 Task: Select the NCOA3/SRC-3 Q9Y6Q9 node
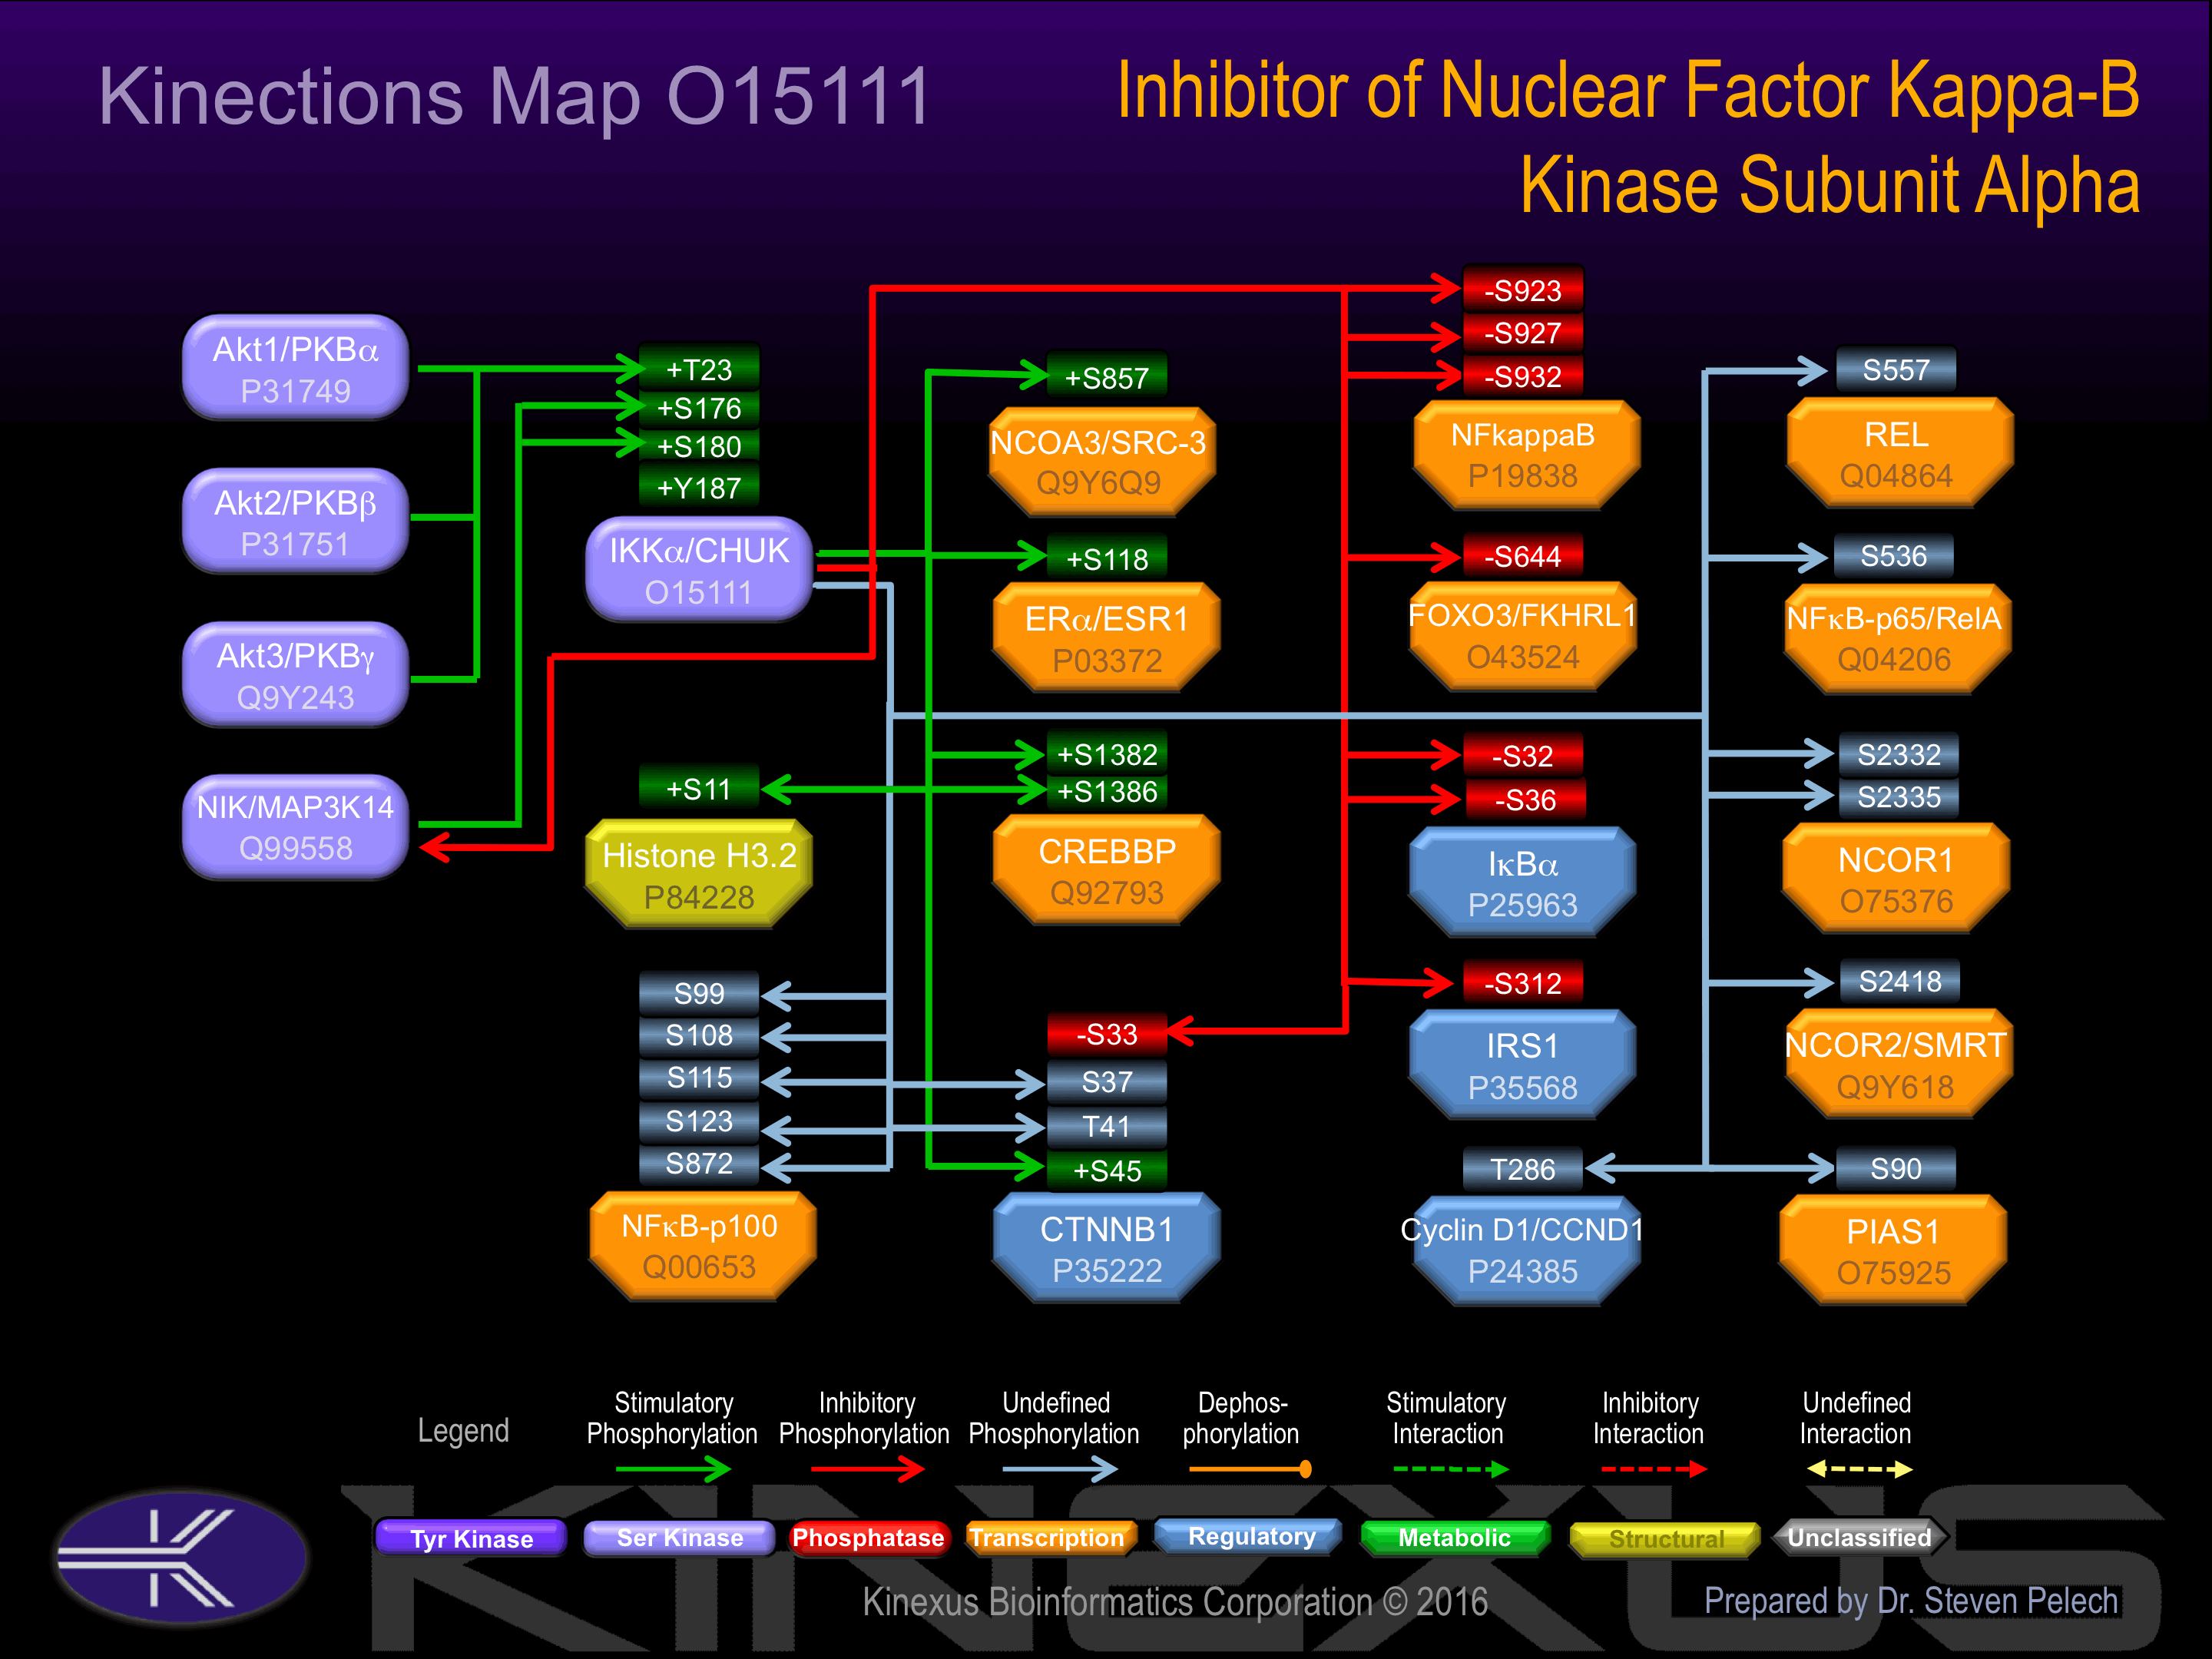point(1102,461)
